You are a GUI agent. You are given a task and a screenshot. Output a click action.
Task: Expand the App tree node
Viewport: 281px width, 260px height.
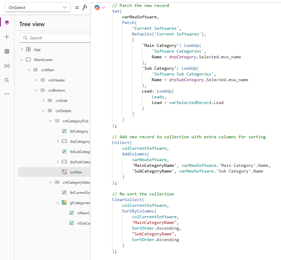click(x=22, y=50)
